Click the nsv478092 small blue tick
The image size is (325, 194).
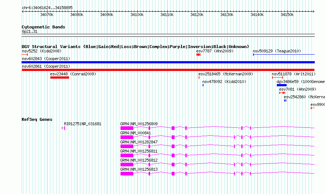pos(203,85)
